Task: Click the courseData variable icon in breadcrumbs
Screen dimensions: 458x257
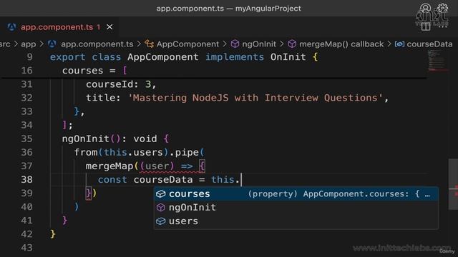Action: coord(399,44)
